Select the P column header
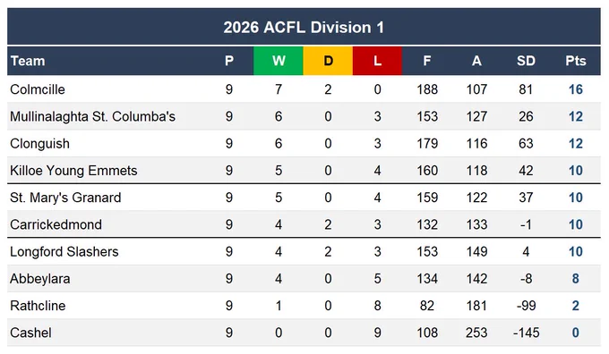The image size is (609, 354). [x=229, y=61]
